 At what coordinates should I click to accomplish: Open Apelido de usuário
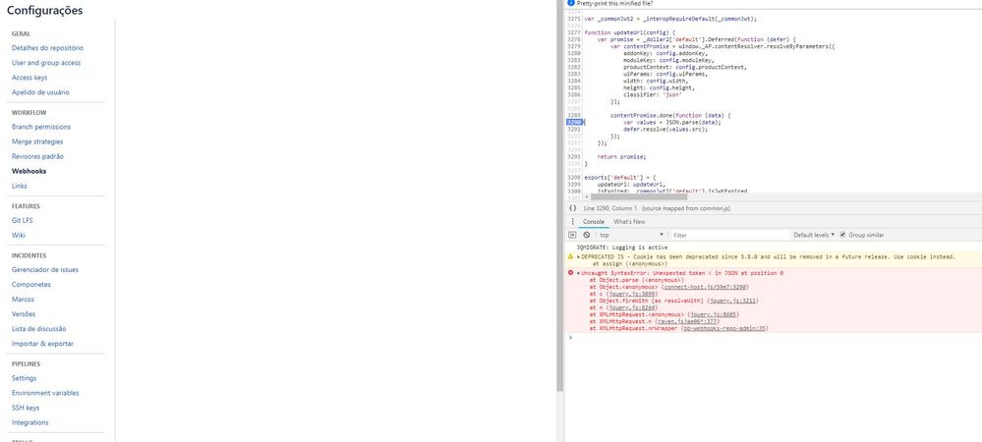tap(40, 92)
